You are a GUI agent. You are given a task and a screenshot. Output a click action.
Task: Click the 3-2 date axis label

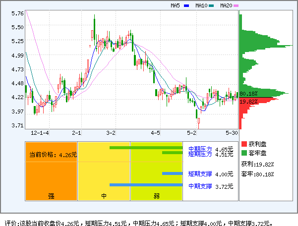pos(111,133)
